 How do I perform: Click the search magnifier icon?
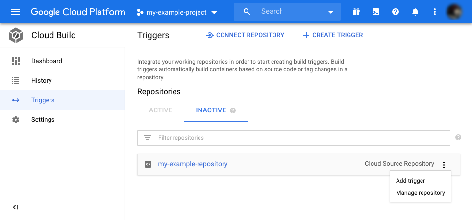tap(247, 12)
